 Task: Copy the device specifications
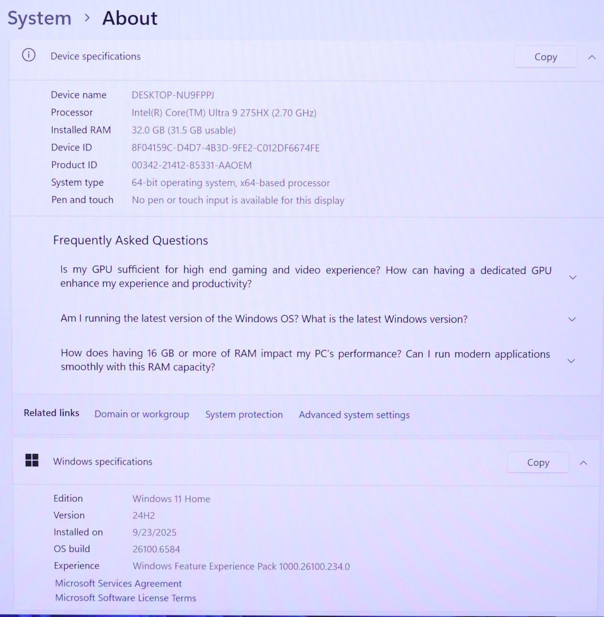545,57
